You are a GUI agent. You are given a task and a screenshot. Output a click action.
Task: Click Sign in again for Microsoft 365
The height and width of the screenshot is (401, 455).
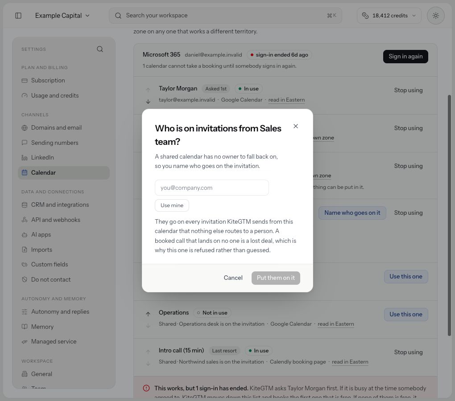click(x=405, y=57)
